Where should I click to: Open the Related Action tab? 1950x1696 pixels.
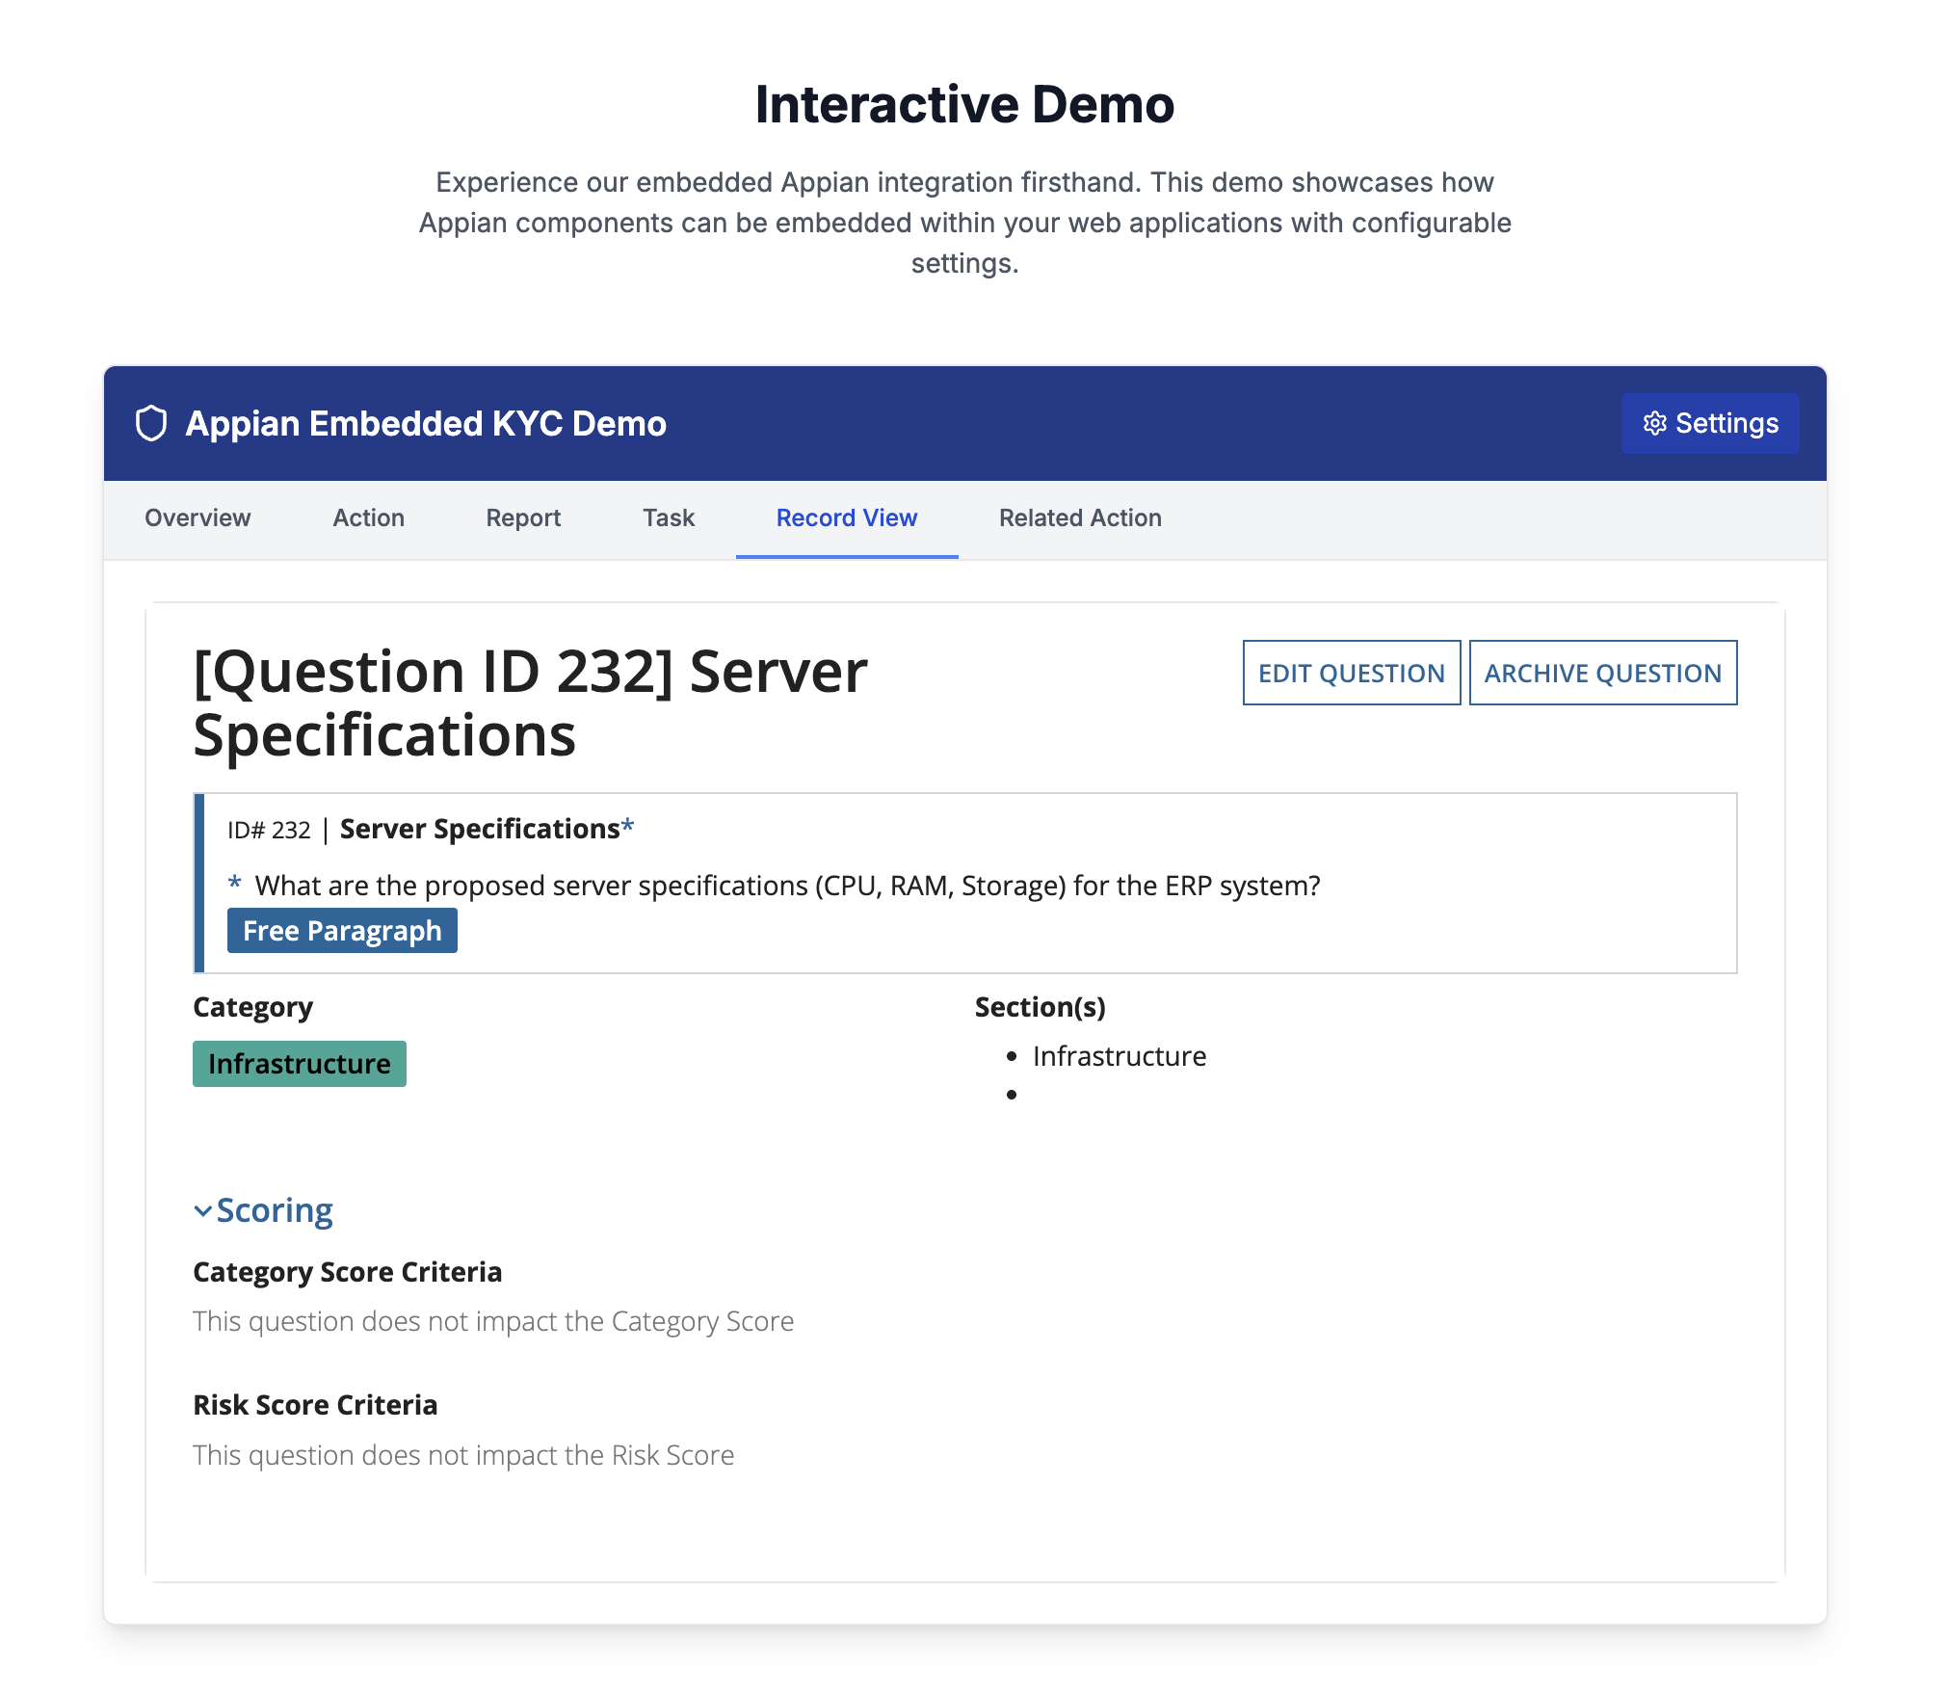click(1080, 518)
